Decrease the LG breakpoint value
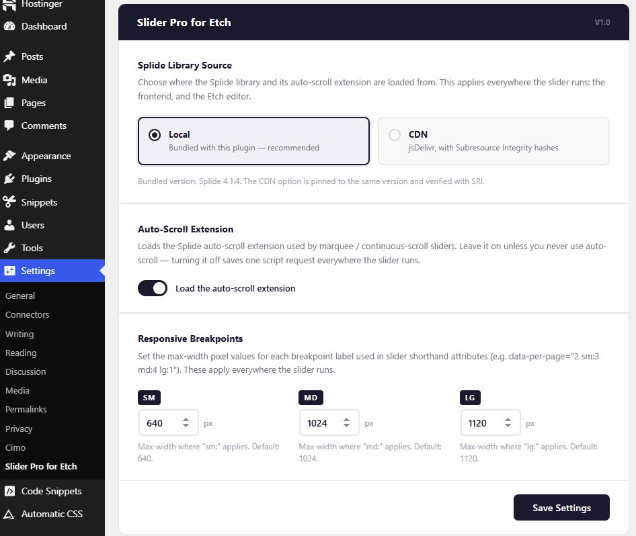This screenshot has height=536, width=636. click(508, 425)
